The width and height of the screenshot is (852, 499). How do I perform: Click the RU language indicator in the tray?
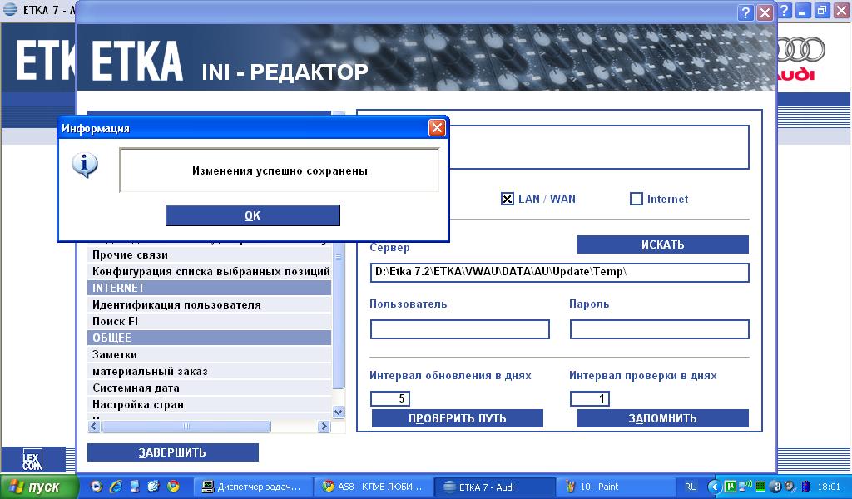691,487
